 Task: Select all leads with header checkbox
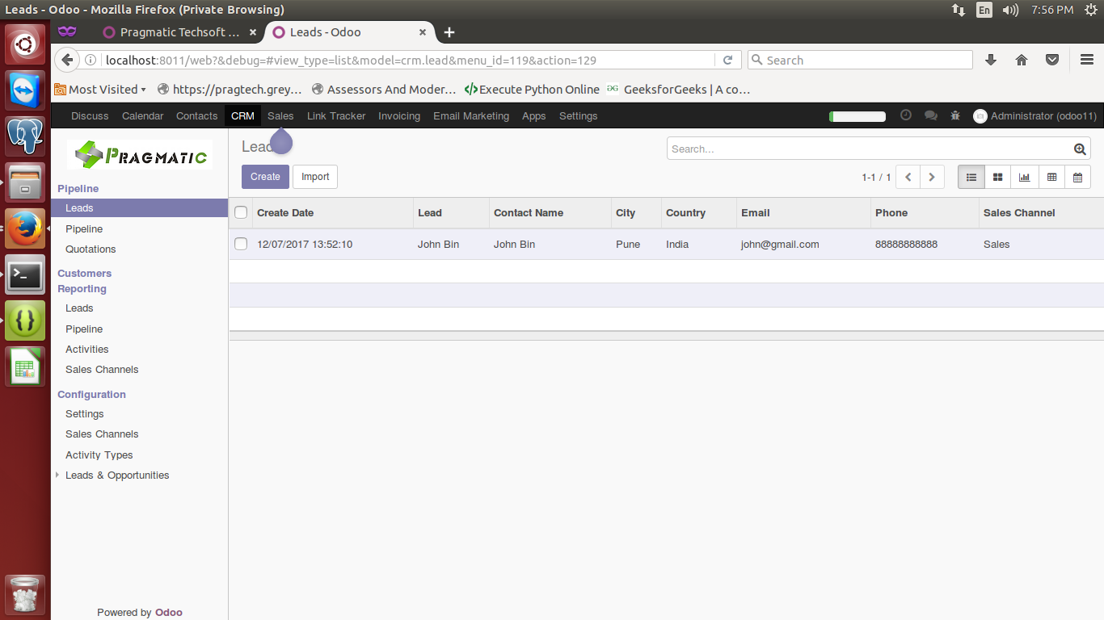(241, 212)
